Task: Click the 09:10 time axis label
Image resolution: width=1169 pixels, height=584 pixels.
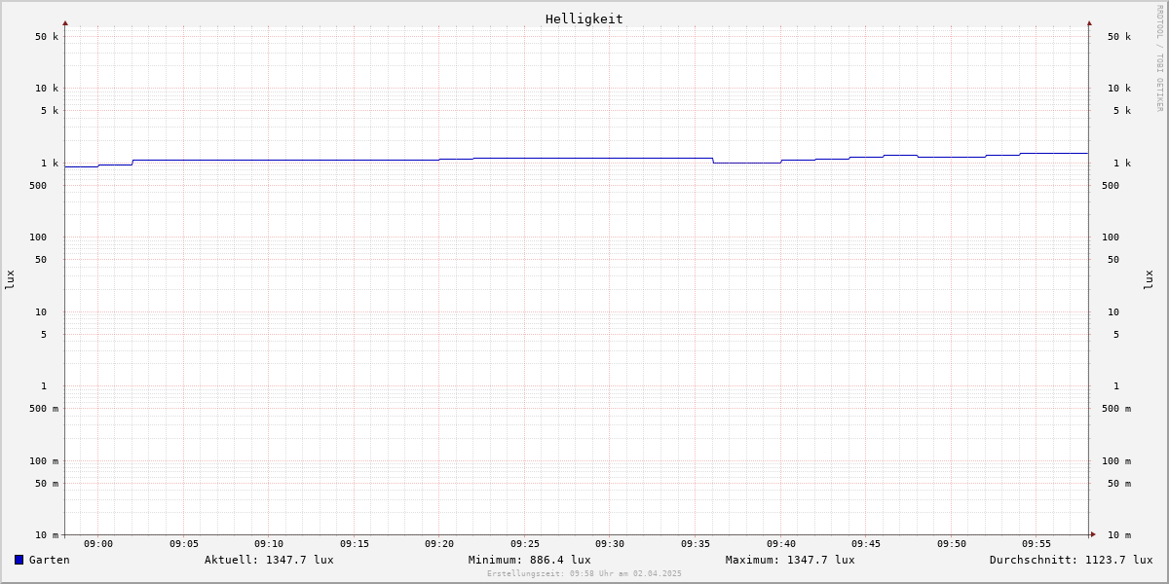Action: pyautogui.click(x=269, y=544)
